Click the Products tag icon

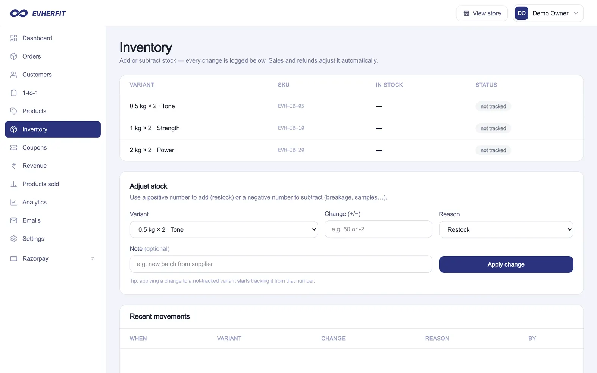coord(14,111)
